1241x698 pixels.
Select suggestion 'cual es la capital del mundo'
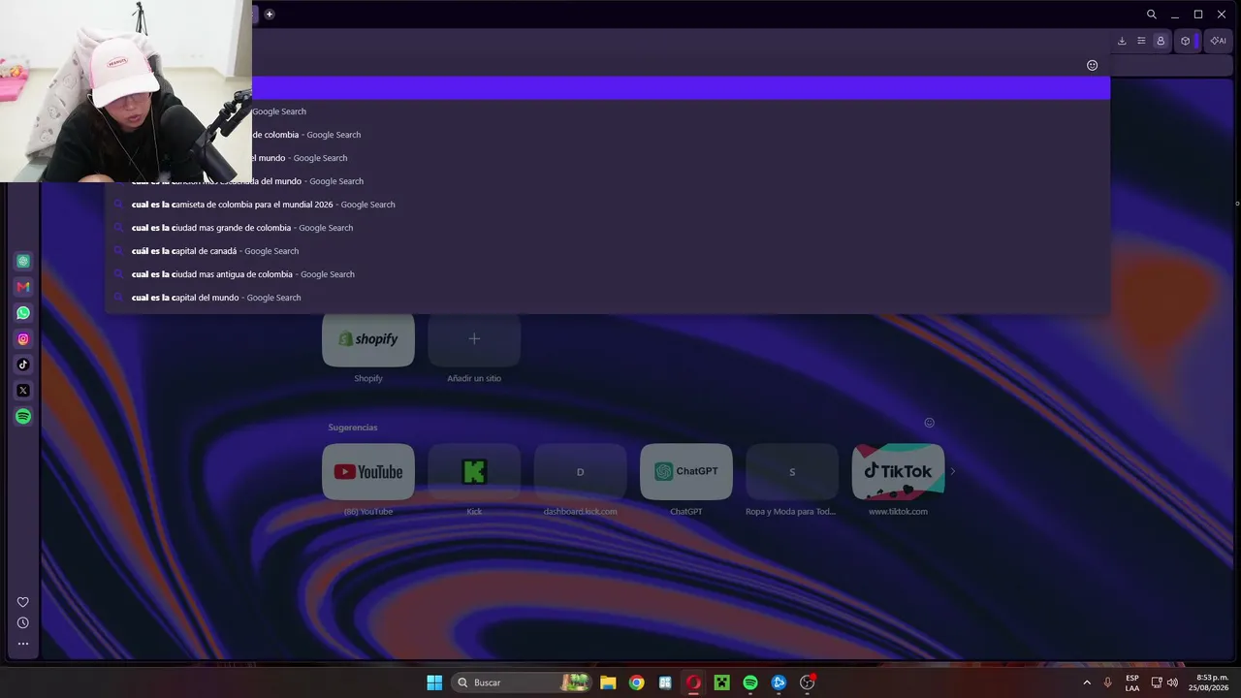point(608,298)
